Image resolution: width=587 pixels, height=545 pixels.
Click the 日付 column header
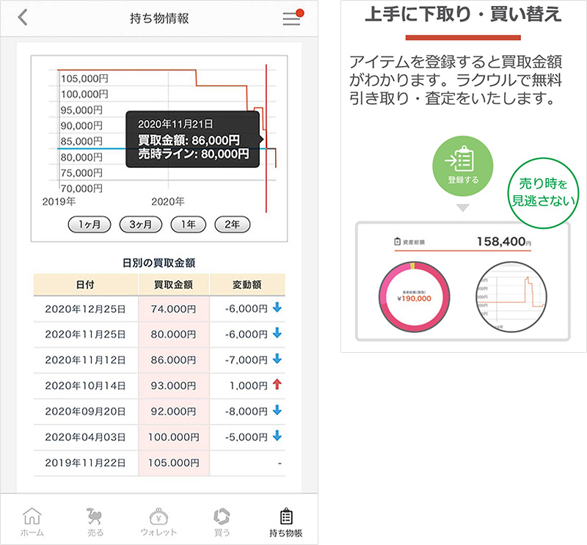pos(85,284)
